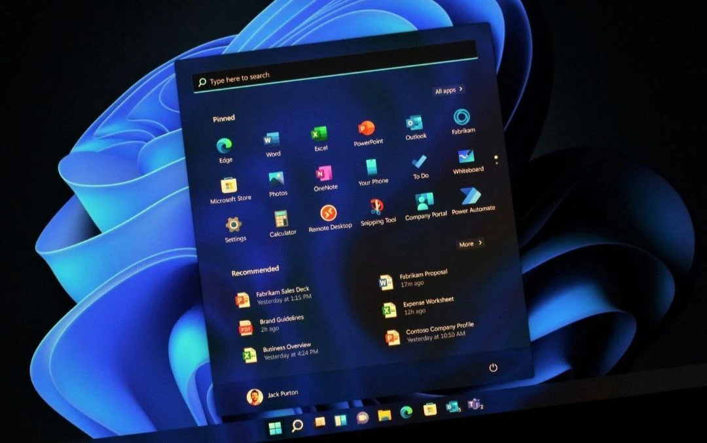Image resolution: width=707 pixels, height=443 pixels.
Task: Open the Fabrikam pinned app
Action: tap(462, 121)
